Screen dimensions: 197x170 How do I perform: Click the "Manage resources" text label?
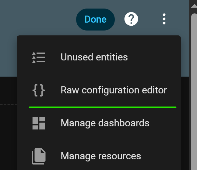click(x=101, y=156)
